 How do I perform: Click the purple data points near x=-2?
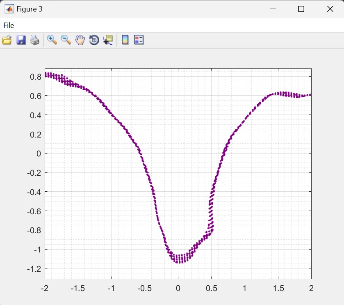(47, 75)
